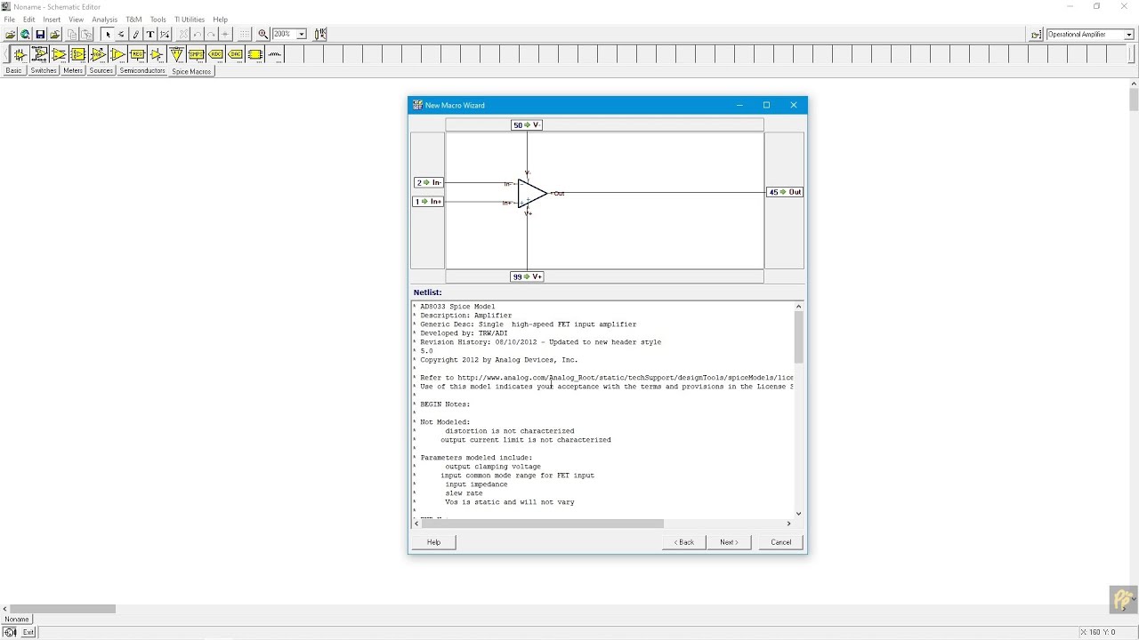Click the 1/4 label tool icon
The width and height of the screenshot is (1139, 640).
pos(165,35)
